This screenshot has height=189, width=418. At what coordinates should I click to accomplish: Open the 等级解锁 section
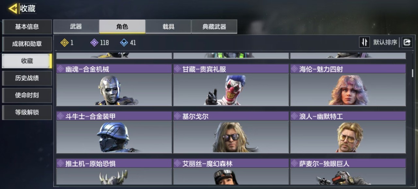[x=27, y=112]
